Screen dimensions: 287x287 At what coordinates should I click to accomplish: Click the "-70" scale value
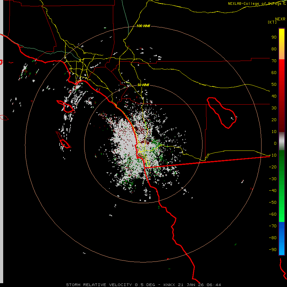tap(273, 226)
